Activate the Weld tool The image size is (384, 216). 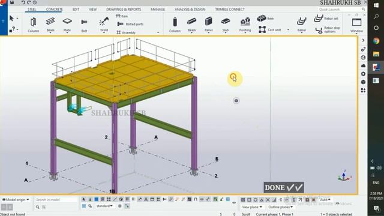pos(104,25)
